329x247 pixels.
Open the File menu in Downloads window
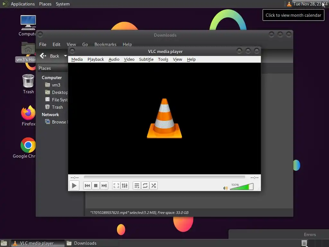[43, 44]
